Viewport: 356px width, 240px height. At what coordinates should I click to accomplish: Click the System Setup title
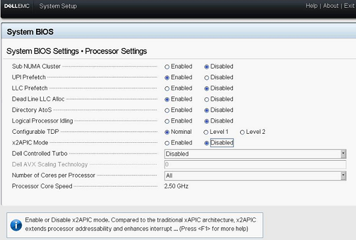(x=58, y=6)
